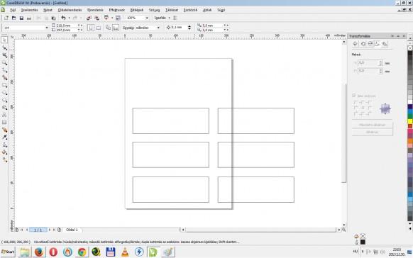Pick the white swatch in the color palette
413x258 pixels.
pyautogui.click(x=410, y=102)
